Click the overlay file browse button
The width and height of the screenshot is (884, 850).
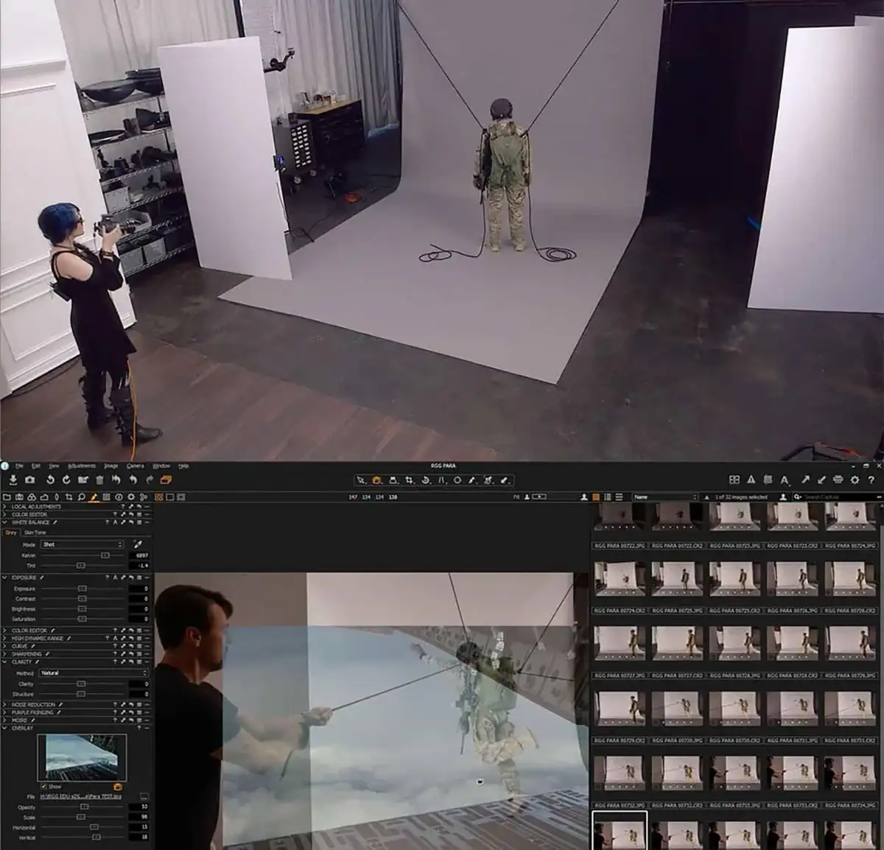[x=144, y=797]
